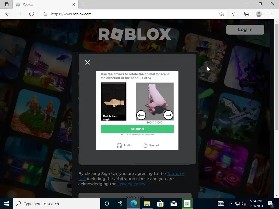Select the Roblox browser tab
The image size is (279, 209).
(x=46, y=4)
